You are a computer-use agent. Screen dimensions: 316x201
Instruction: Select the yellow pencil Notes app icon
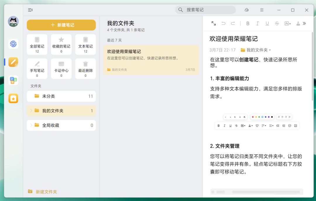coord(13,62)
